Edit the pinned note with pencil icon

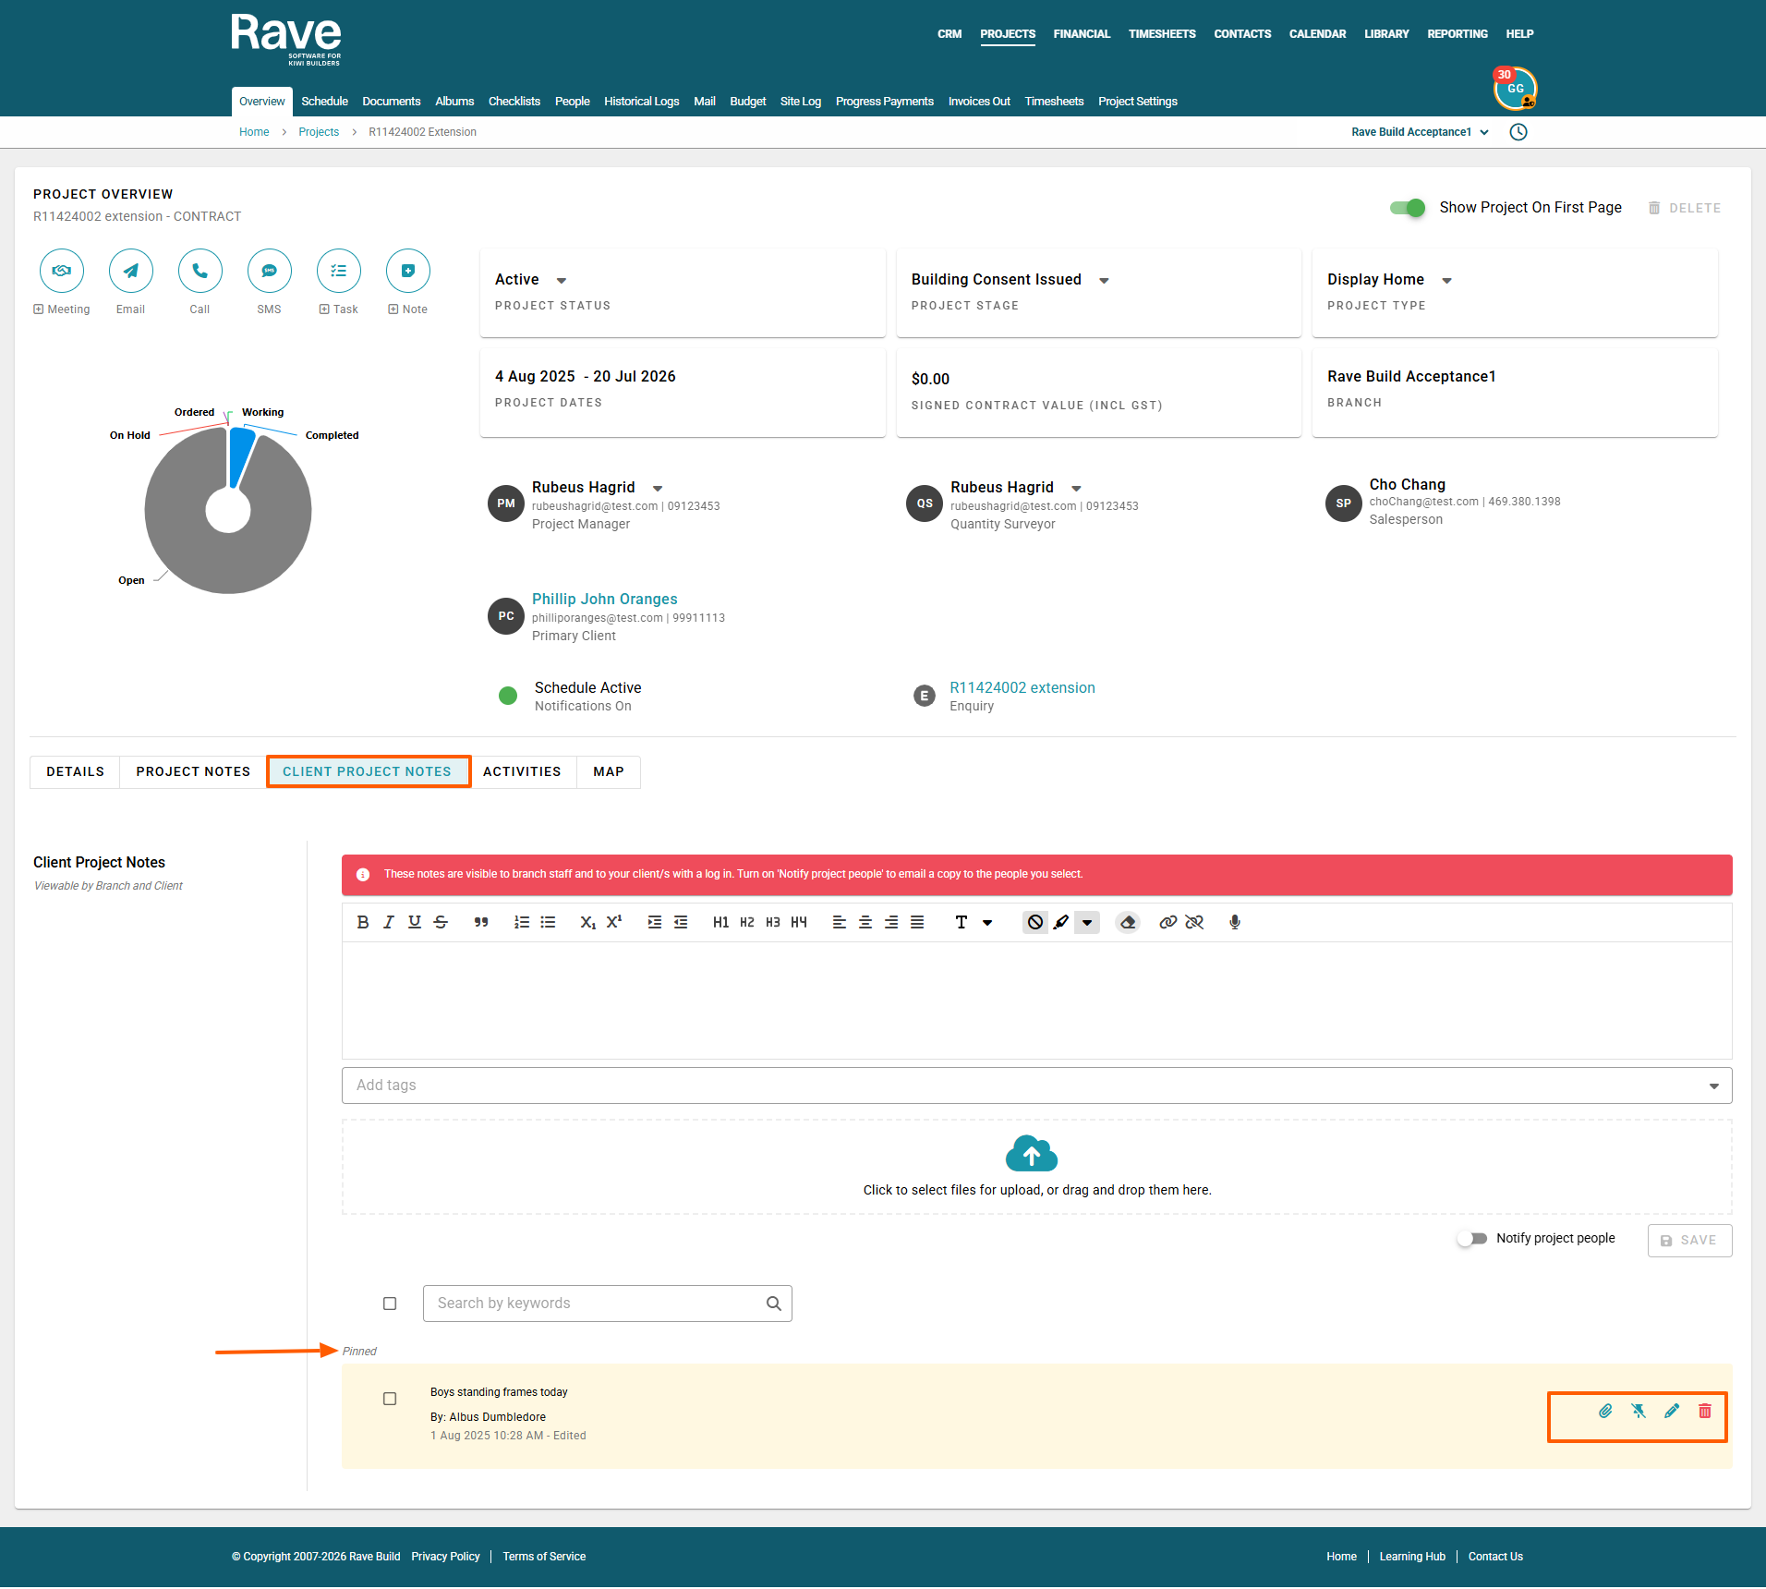1672,1411
